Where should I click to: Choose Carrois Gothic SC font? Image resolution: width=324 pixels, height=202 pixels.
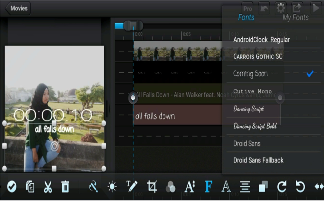pyautogui.click(x=273, y=56)
